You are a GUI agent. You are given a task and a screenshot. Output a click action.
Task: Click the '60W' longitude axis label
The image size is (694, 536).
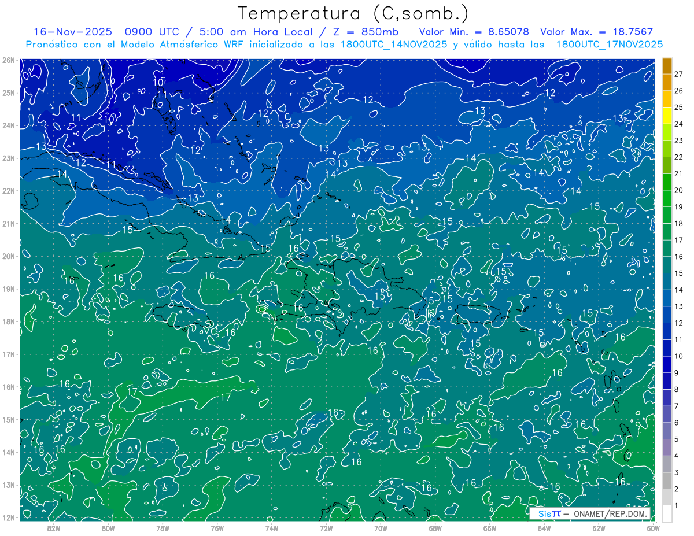point(653,528)
